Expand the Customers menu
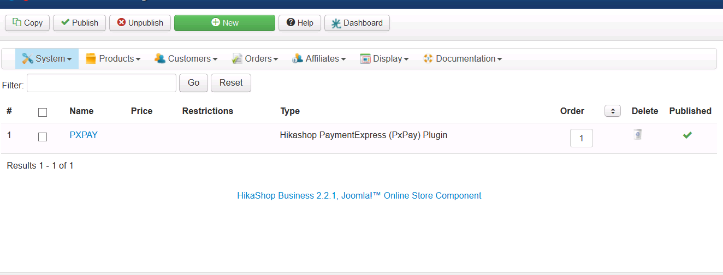This screenshot has width=723, height=275. point(186,59)
